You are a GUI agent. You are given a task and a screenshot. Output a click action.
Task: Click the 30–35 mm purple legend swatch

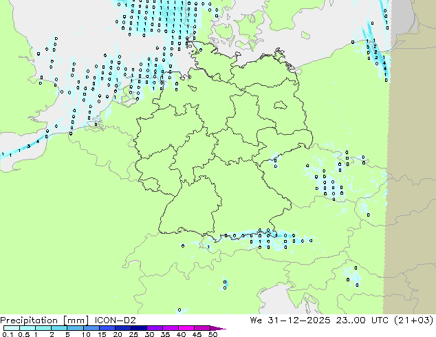(x=155, y=328)
